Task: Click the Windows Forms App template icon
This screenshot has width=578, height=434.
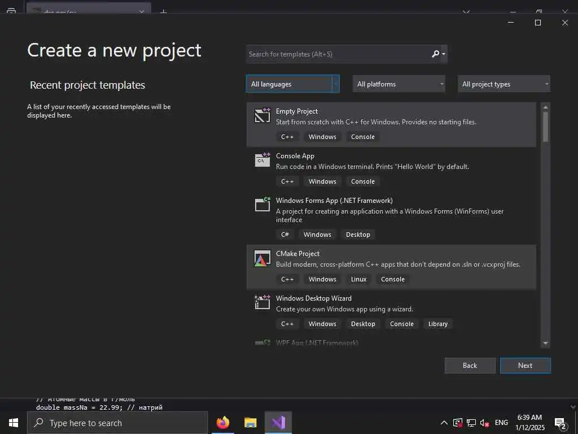Action: [x=262, y=205]
